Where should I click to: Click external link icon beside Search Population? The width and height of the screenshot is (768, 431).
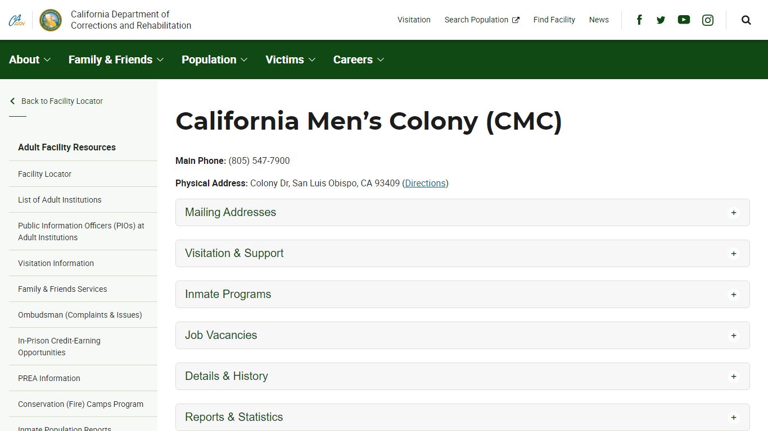tap(516, 20)
